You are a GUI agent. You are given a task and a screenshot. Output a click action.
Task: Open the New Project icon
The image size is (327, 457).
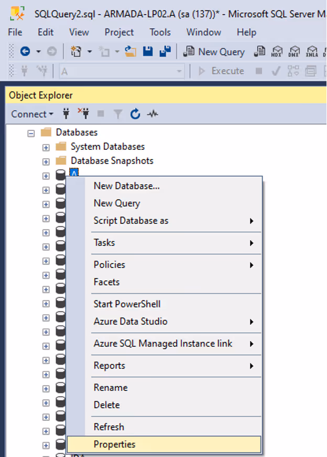[x=76, y=51]
